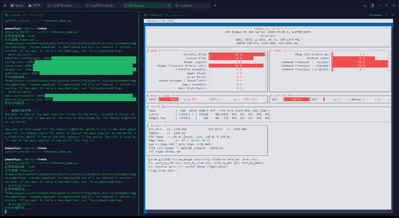Click the notification bell icon

364,5
